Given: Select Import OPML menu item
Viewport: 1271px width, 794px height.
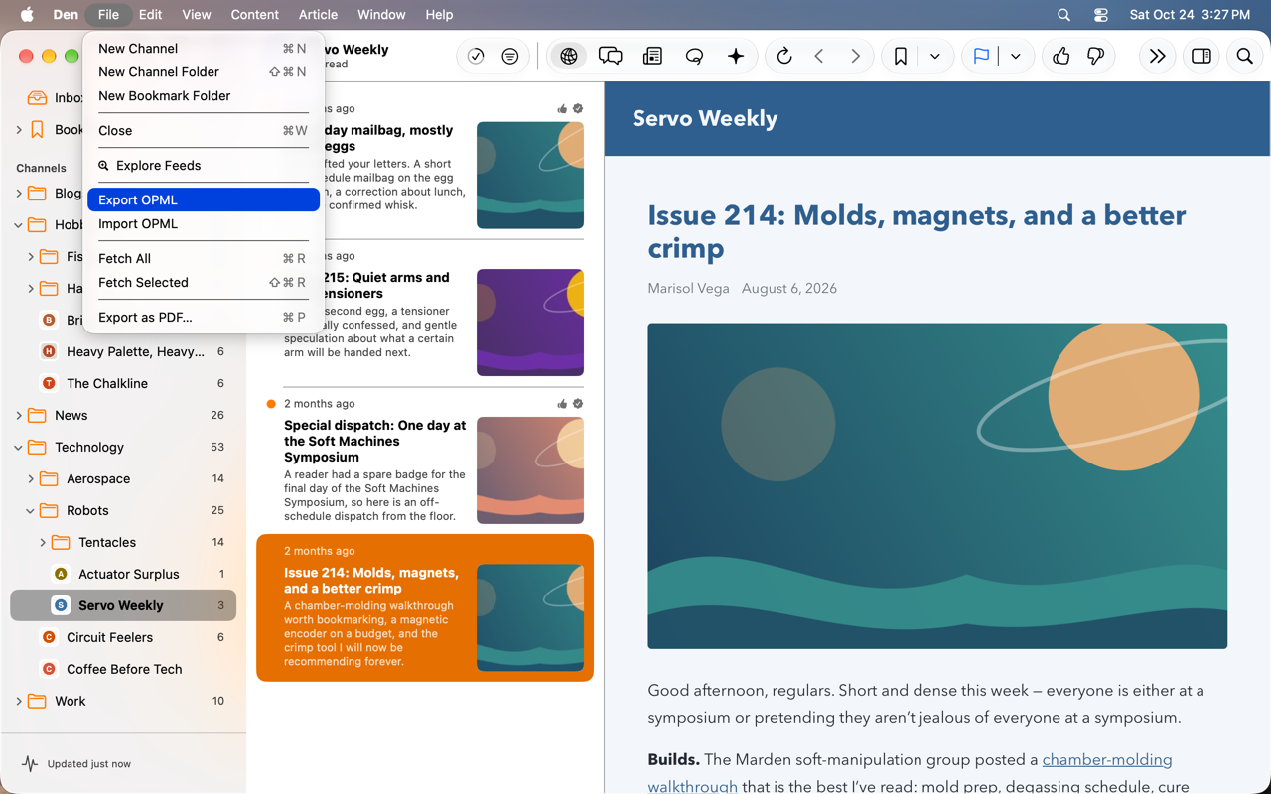Looking at the screenshot, I should pyautogui.click(x=204, y=223).
